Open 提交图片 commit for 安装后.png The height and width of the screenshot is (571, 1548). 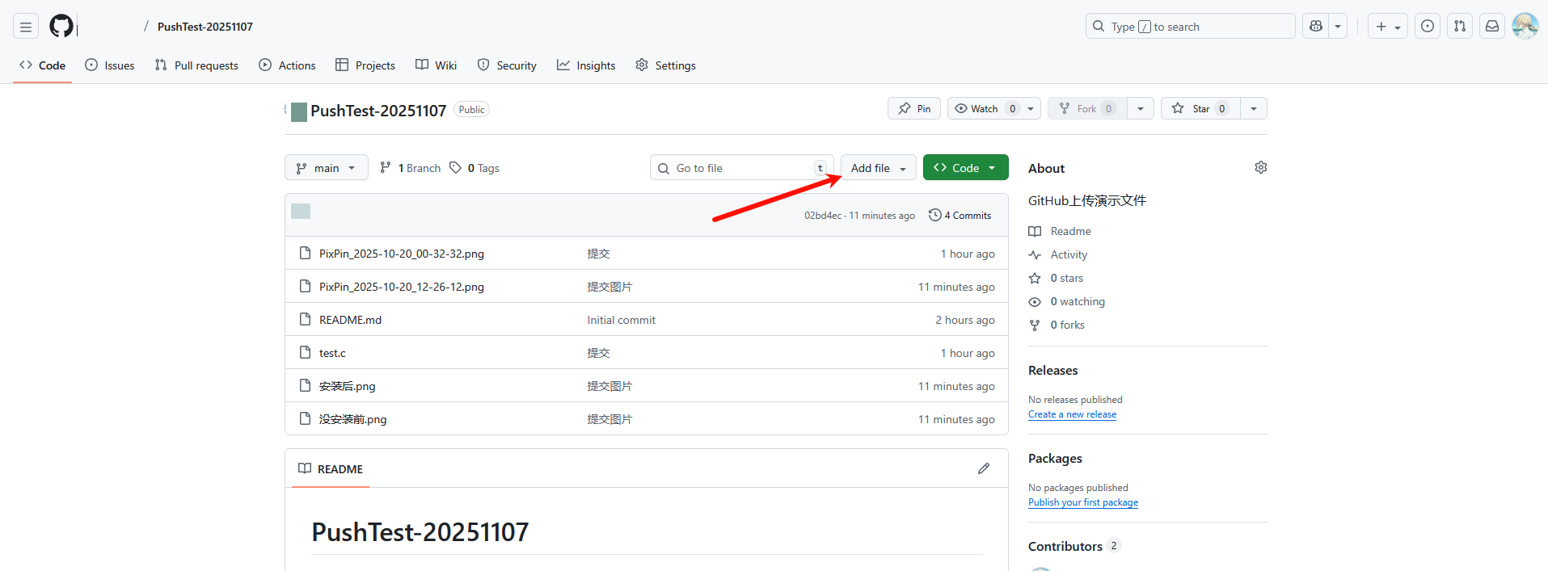coord(609,386)
